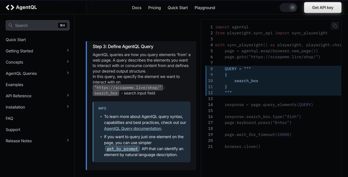Viewport: 348px width, 177px height.
Task: Click the "https://scrapeme.live/shop/" inline code
Action: [128, 87]
